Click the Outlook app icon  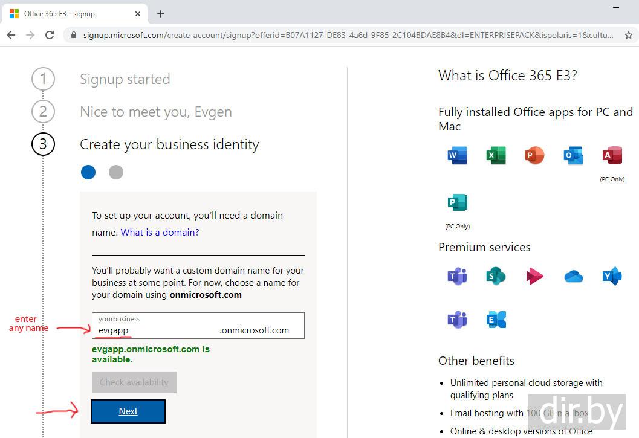573,156
